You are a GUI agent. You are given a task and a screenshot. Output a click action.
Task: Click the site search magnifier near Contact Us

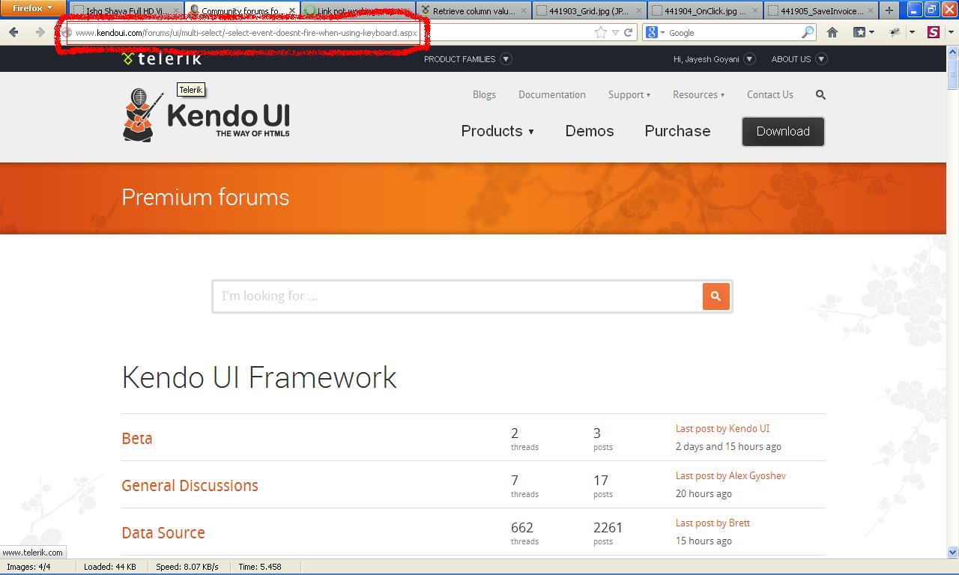pyautogui.click(x=820, y=94)
